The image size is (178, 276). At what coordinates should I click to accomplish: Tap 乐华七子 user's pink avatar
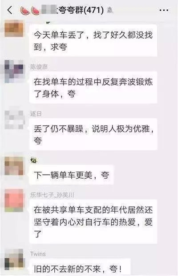click(x=14, y=200)
